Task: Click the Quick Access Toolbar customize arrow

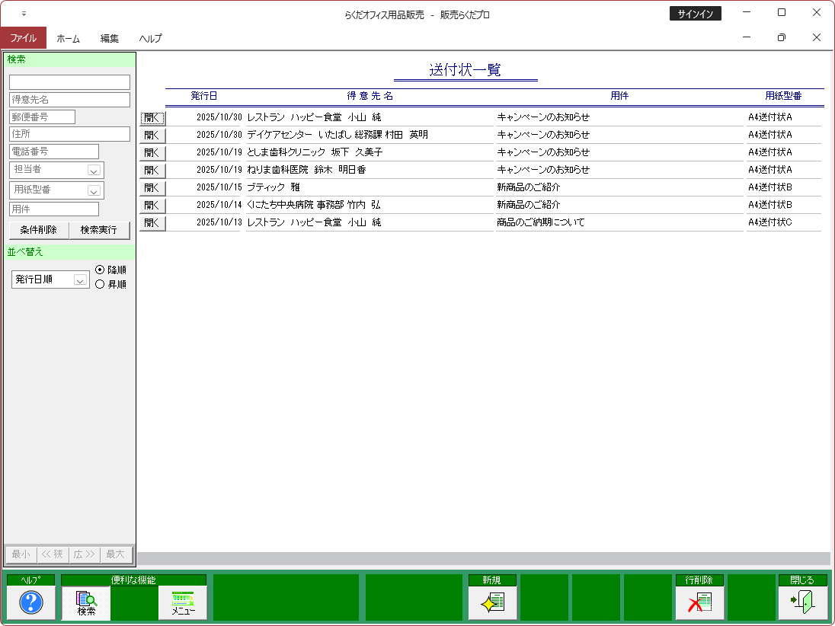Action: click(24, 14)
